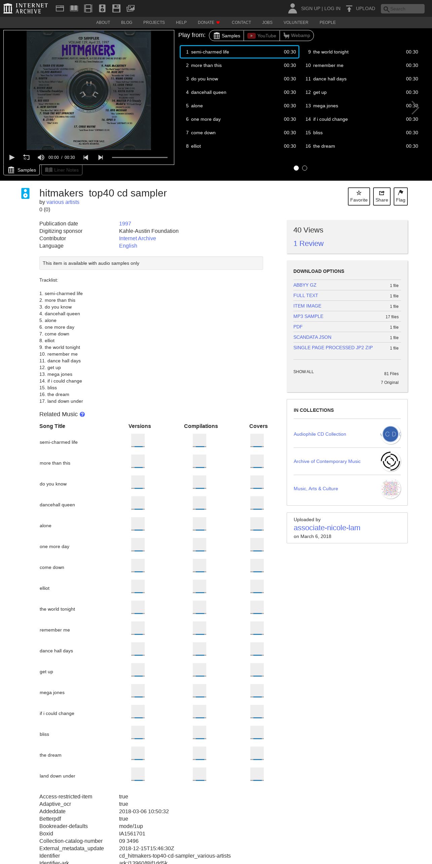Open various artists link
432x864 pixels.
[63, 202]
